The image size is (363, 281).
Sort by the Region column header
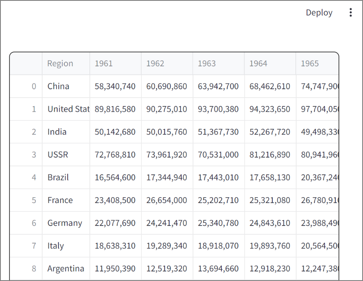coord(66,63)
